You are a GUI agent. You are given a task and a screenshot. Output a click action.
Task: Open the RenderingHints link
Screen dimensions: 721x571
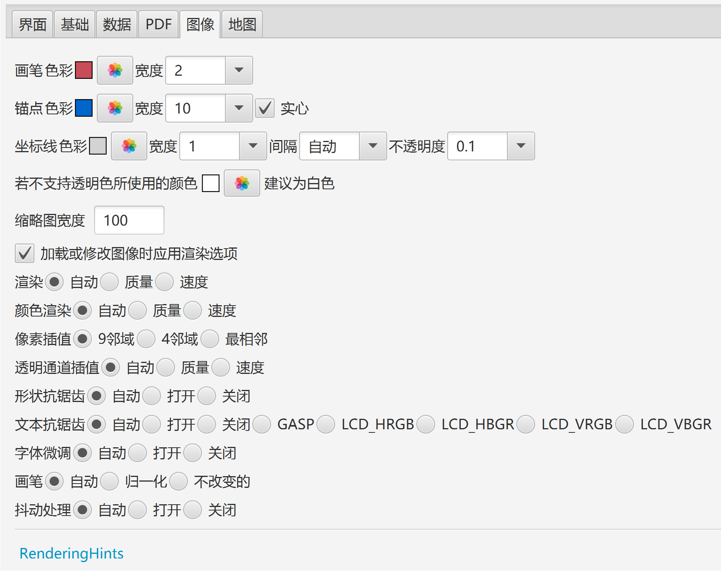point(71,553)
